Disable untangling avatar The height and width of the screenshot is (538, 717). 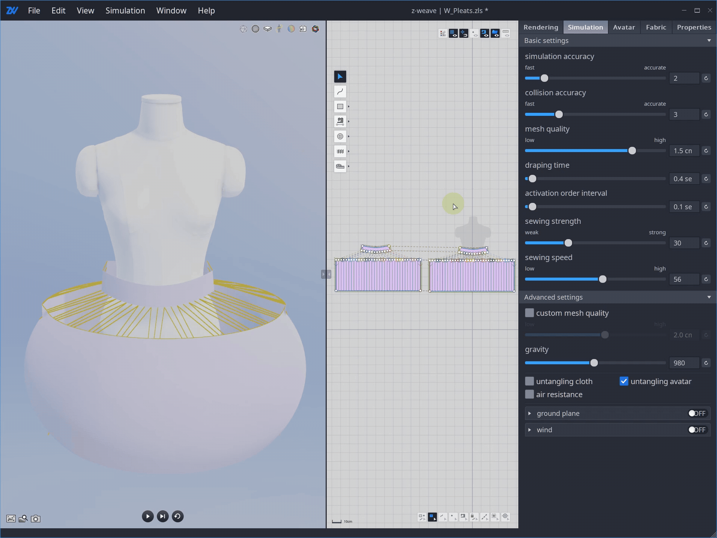coord(624,381)
